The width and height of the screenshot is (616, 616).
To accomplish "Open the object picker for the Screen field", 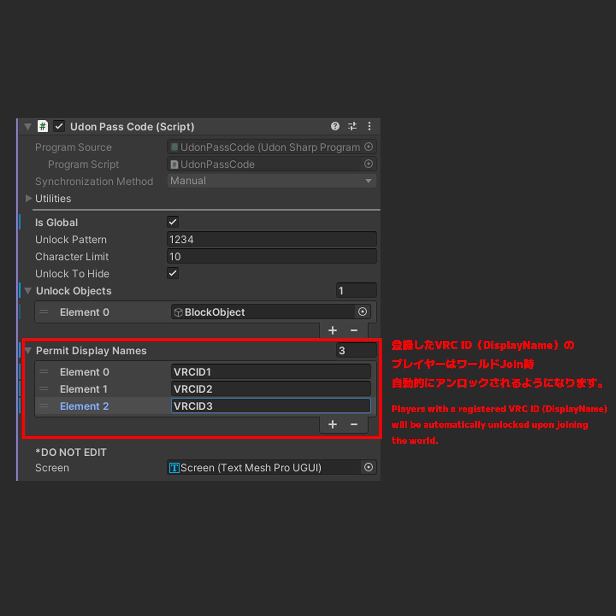I will point(368,467).
